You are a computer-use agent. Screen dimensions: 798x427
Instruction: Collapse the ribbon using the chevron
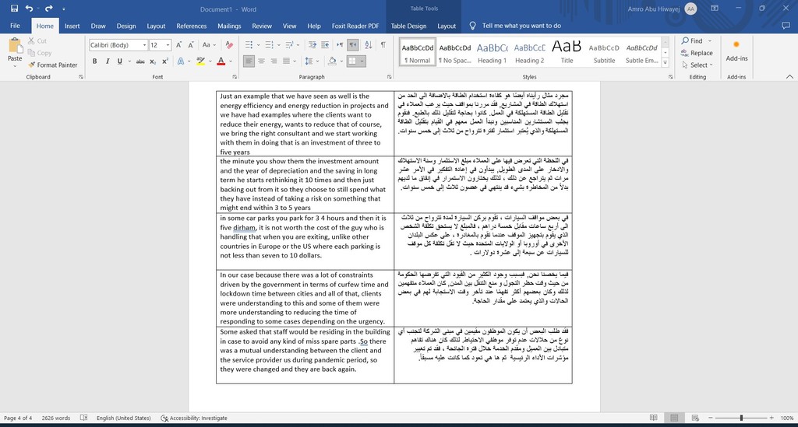tap(789, 77)
